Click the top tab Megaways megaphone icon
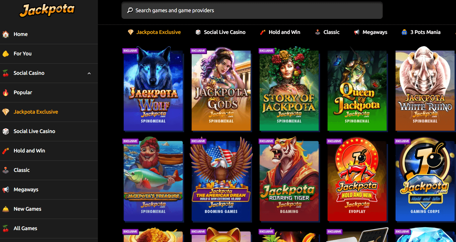 [x=357, y=32]
